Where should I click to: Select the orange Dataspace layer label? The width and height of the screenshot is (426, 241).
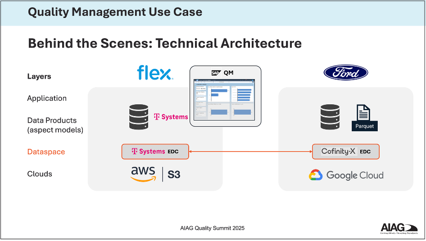tap(46, 152)
